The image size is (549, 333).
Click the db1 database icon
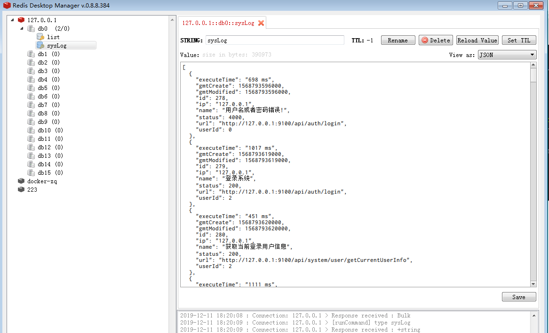coord(31,54)
